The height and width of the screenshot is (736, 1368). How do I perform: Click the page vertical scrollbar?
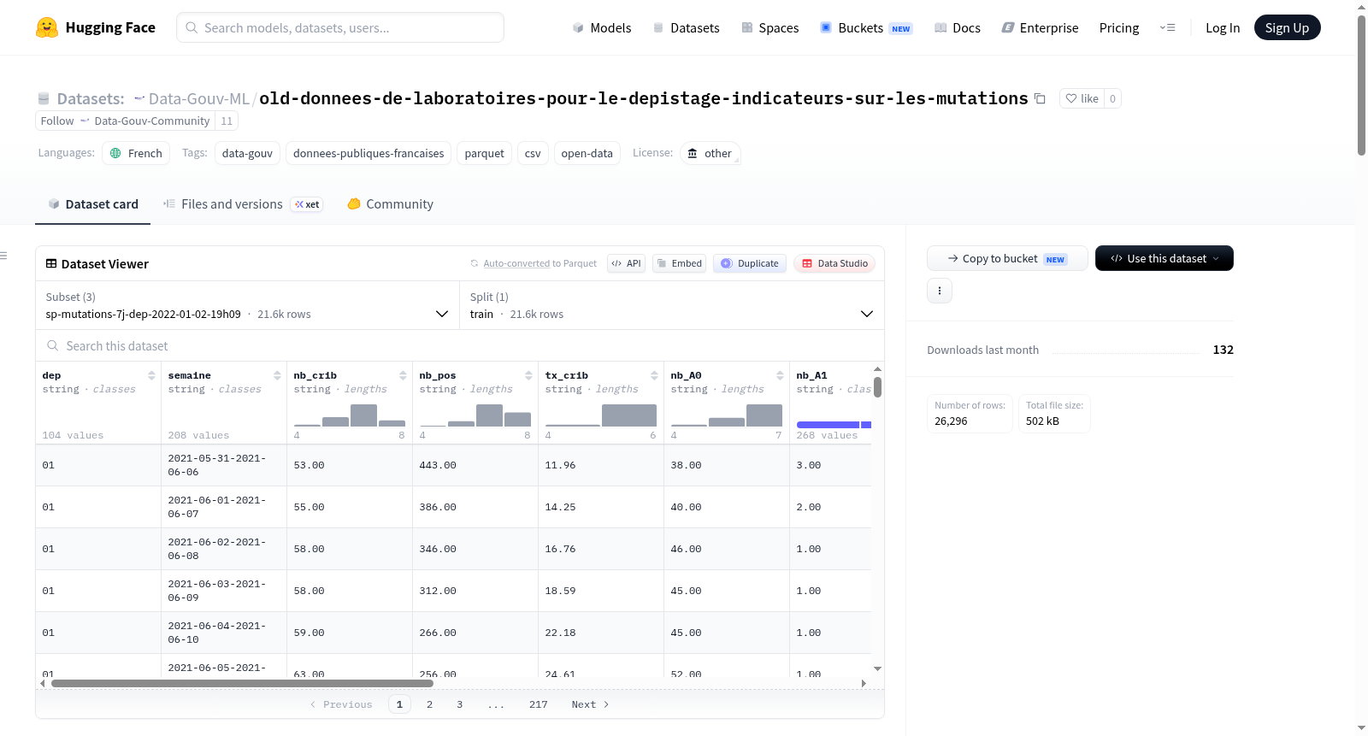(x=1361, y=85)
